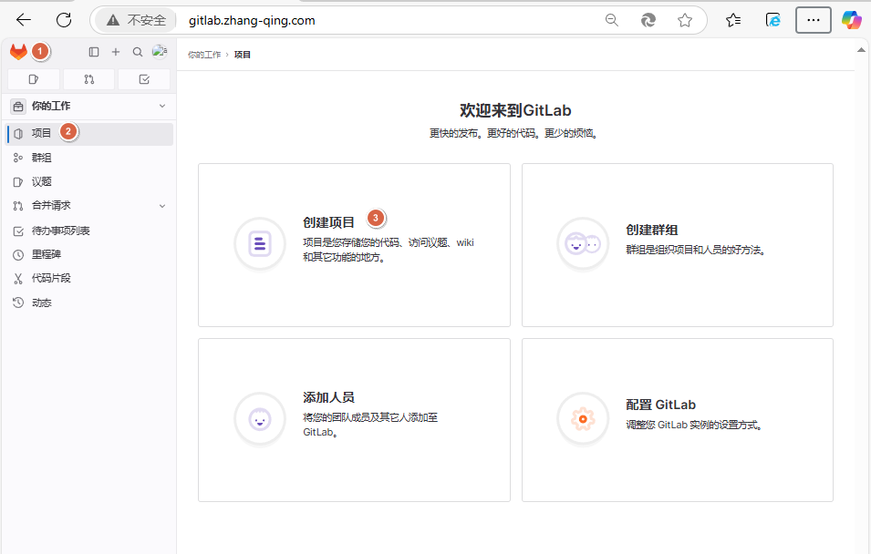Click the 创建群组 card title
Viewport: 871px width, 554px height.
(x=651, y=230)
